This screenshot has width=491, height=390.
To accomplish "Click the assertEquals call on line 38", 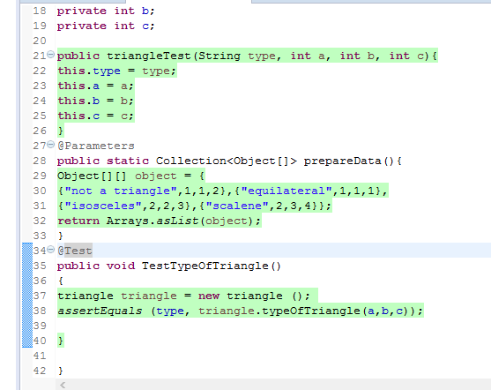I will coord(100,311).
